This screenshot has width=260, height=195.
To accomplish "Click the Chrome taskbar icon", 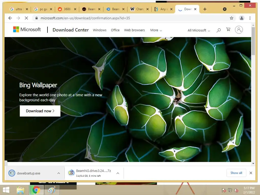I will click(36, 190).
